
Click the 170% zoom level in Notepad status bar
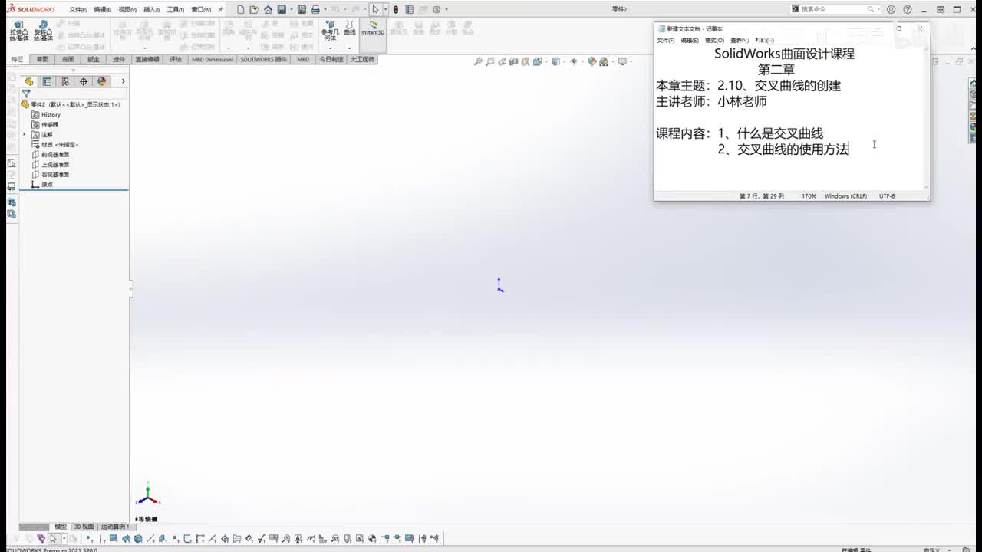(809, 196)
